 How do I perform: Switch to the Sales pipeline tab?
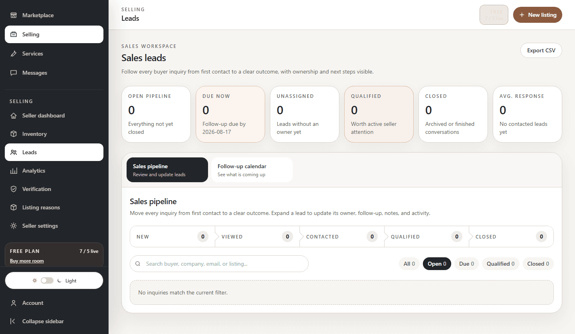tap(167, 170)
